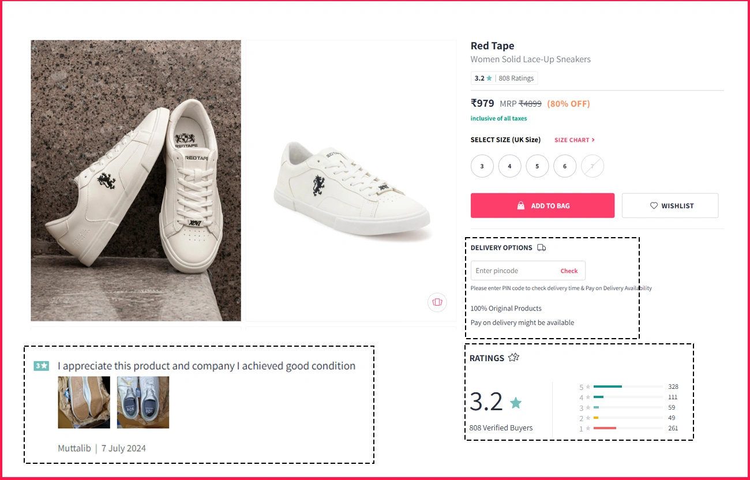
Task: Select UK size 3
Action: click(x=482, y=166)
